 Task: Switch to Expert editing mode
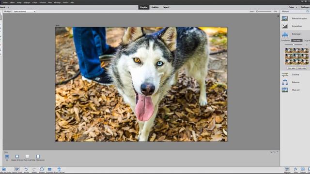[166, 7]
